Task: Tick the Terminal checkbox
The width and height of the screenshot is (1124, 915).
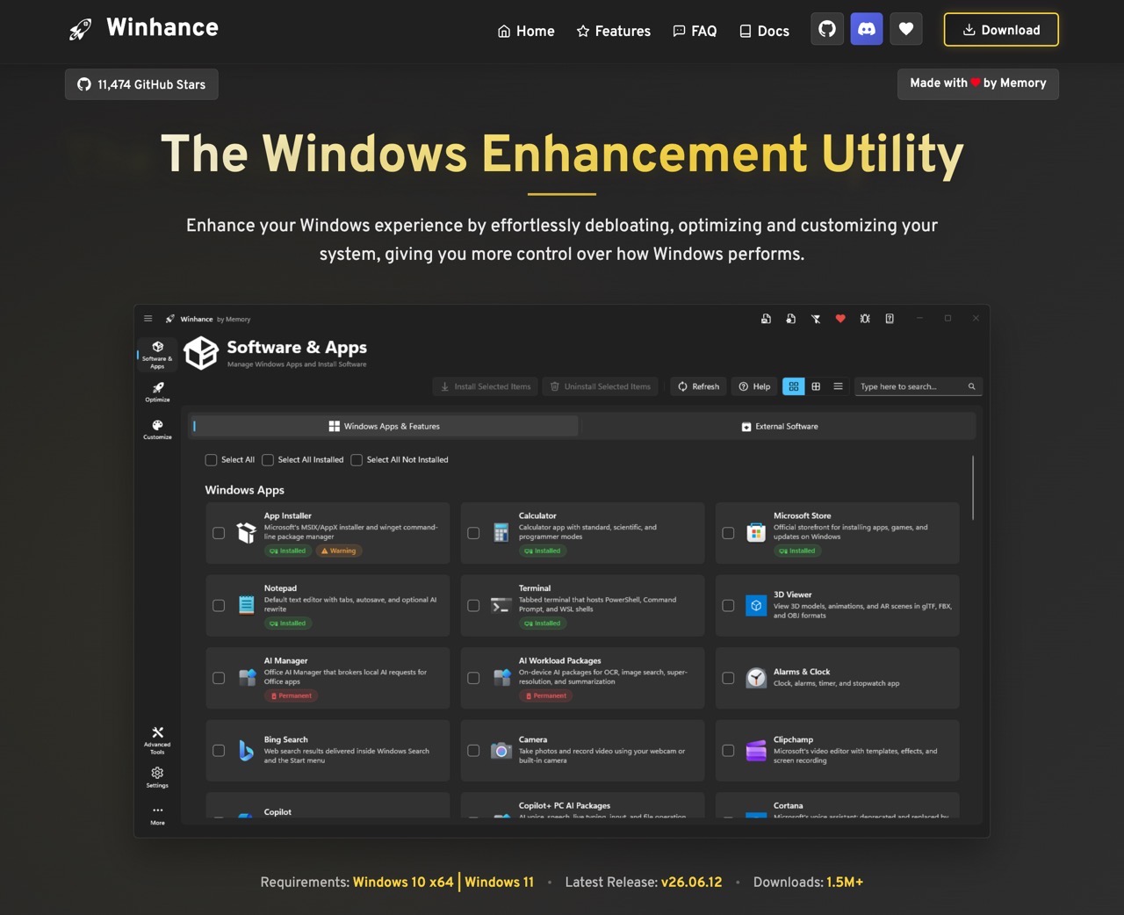Action: [x=473, y=606]
